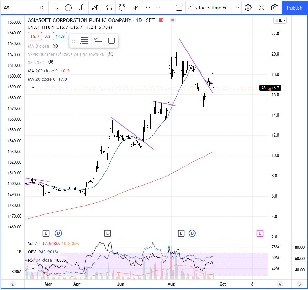Image resolution: width=308 pixels, height=290 pixels.
Task: Start bar replay with the rewind icon
Action: coord(136,8)
